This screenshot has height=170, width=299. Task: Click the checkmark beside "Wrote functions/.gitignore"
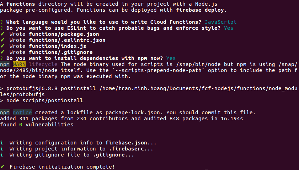[x=2, y=52]
